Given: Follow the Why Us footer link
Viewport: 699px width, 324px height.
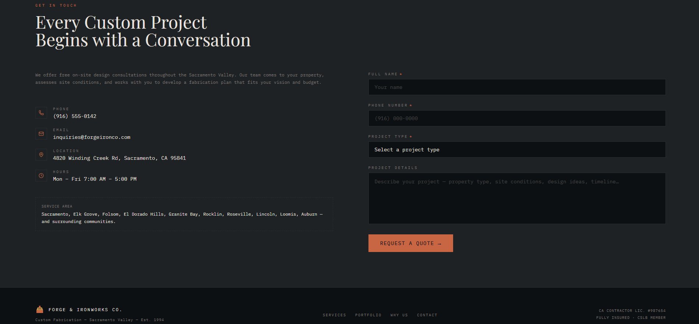Looking at the screenshot, I should click(399, 315).
